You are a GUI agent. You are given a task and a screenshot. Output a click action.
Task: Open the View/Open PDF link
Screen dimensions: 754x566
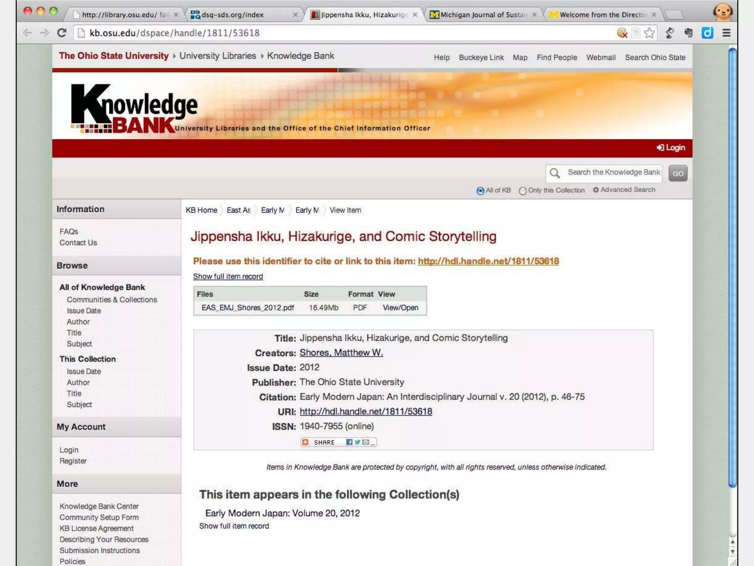[400, 308]
